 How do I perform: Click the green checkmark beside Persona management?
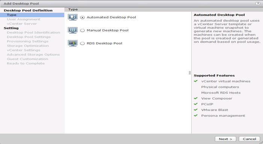pyautogui.click(x=196, y=115)
